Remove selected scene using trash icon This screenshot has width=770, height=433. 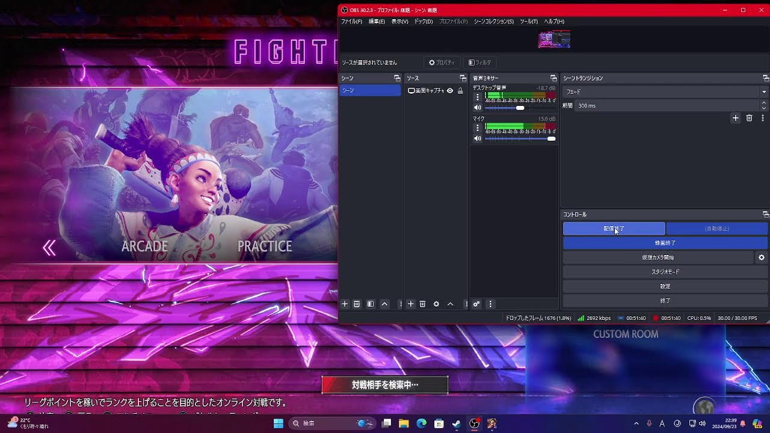[x=357, y=304]
